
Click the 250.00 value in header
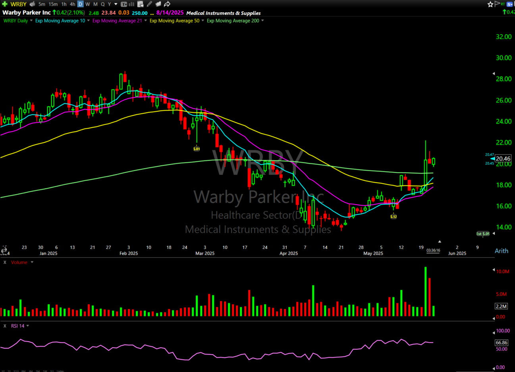coord(140,13)
